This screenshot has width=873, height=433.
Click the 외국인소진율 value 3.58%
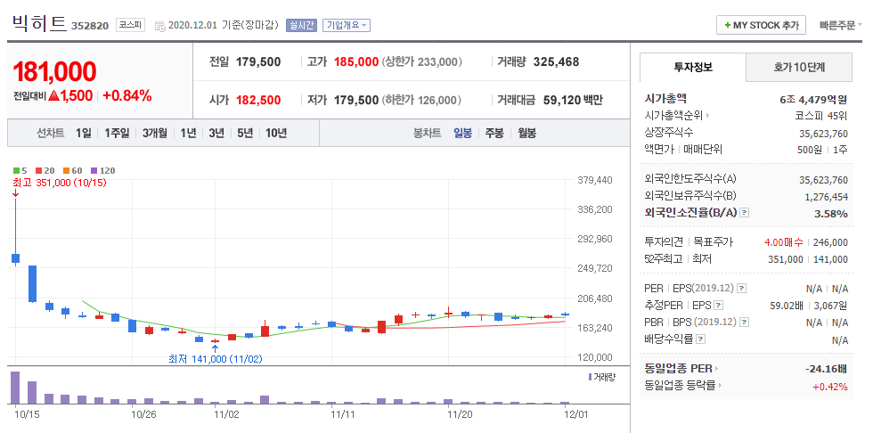832,213
